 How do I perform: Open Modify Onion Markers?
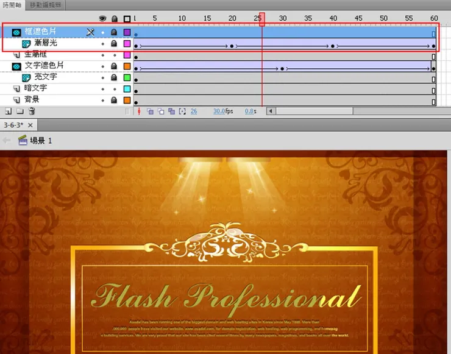[182, 112]
